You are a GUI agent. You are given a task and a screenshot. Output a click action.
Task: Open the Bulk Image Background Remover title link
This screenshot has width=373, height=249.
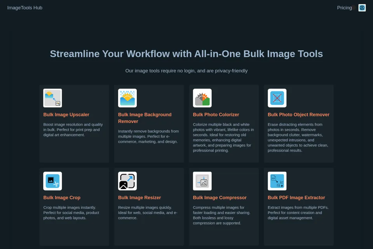pyautogui.click(x=145, y=118)
